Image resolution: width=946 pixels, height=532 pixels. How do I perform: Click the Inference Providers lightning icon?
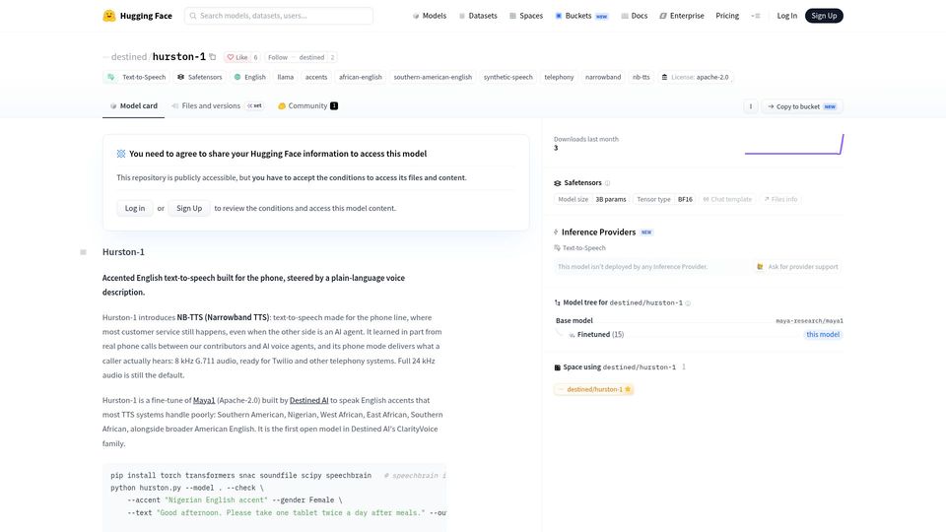[556, 233]
